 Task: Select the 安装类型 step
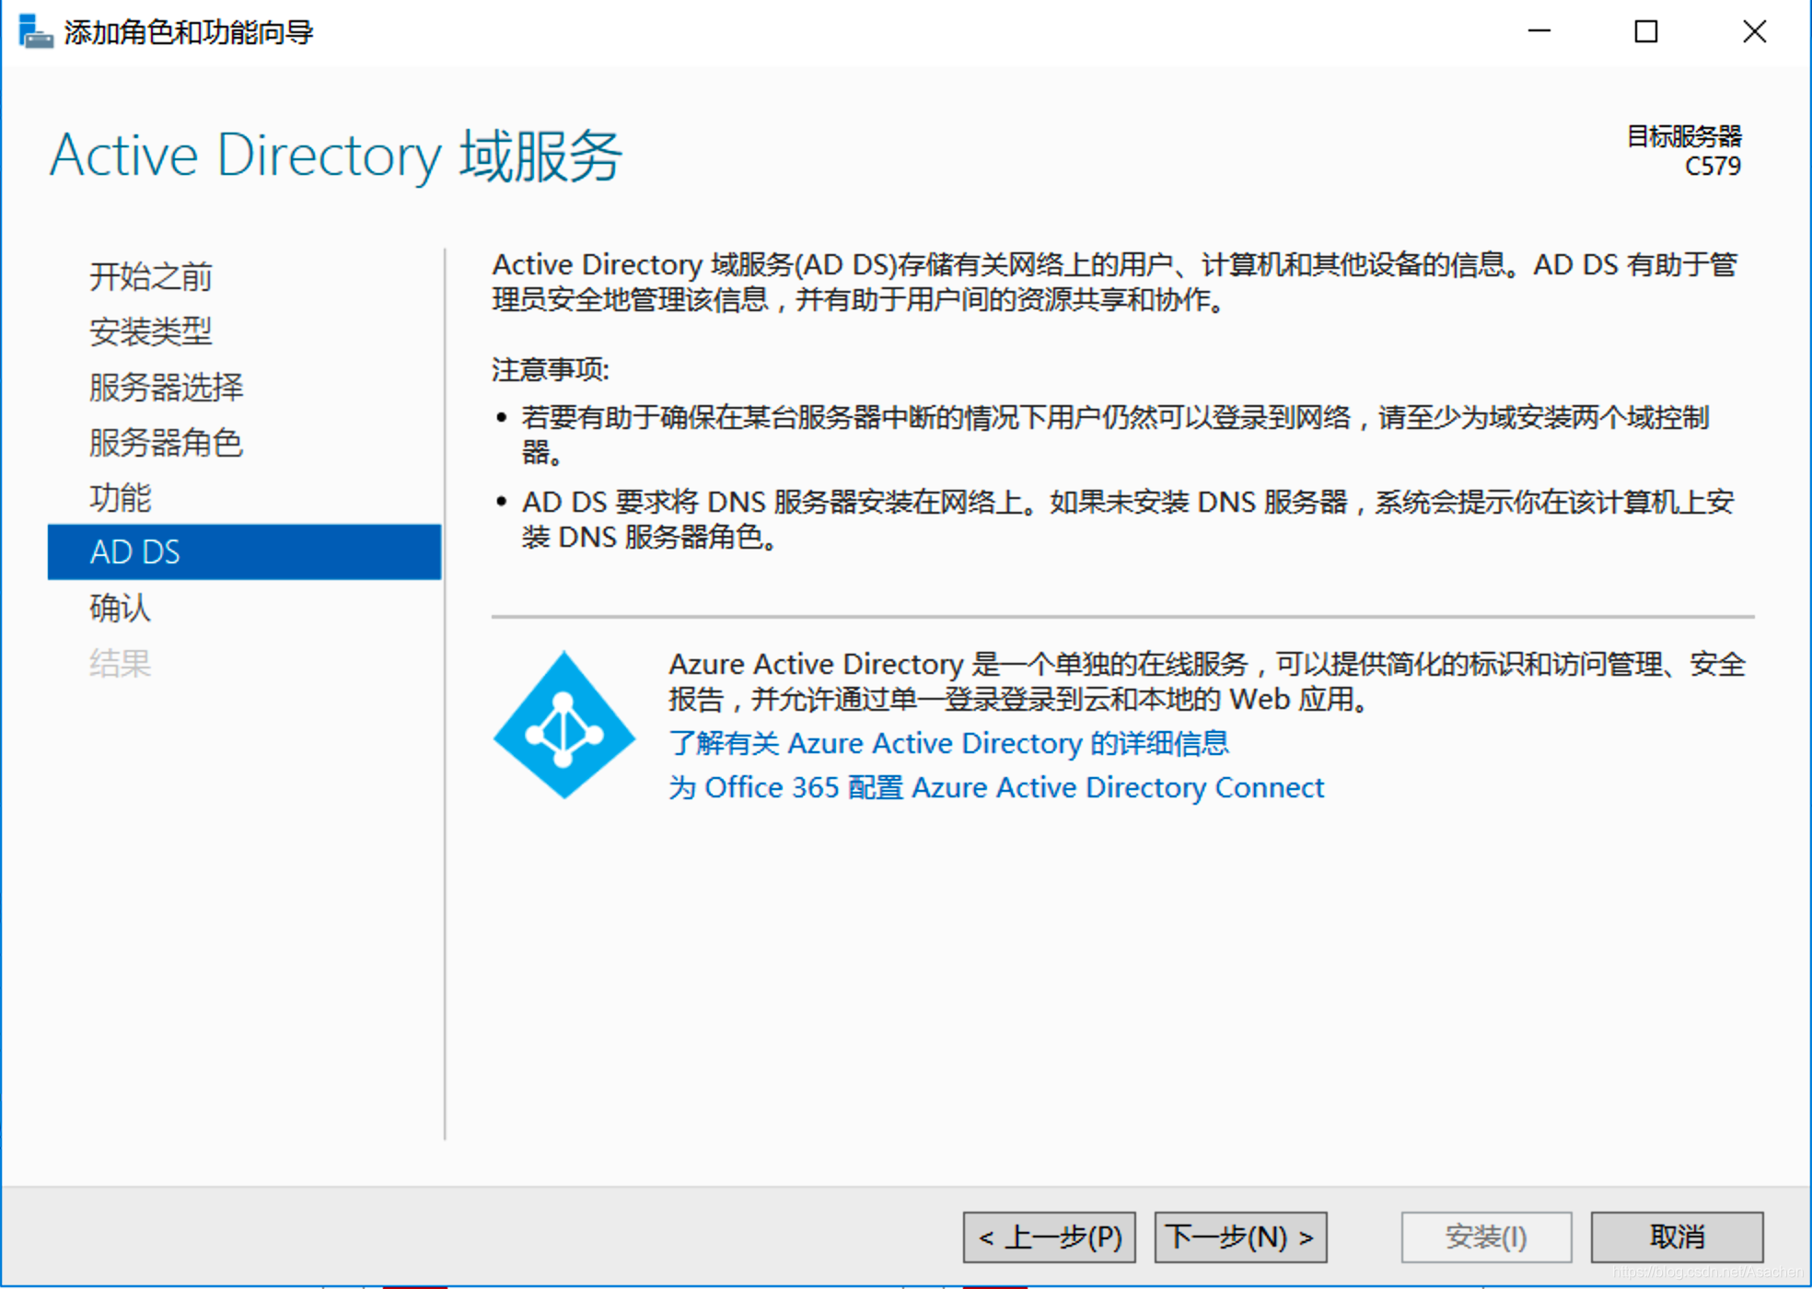pos(151,331)
